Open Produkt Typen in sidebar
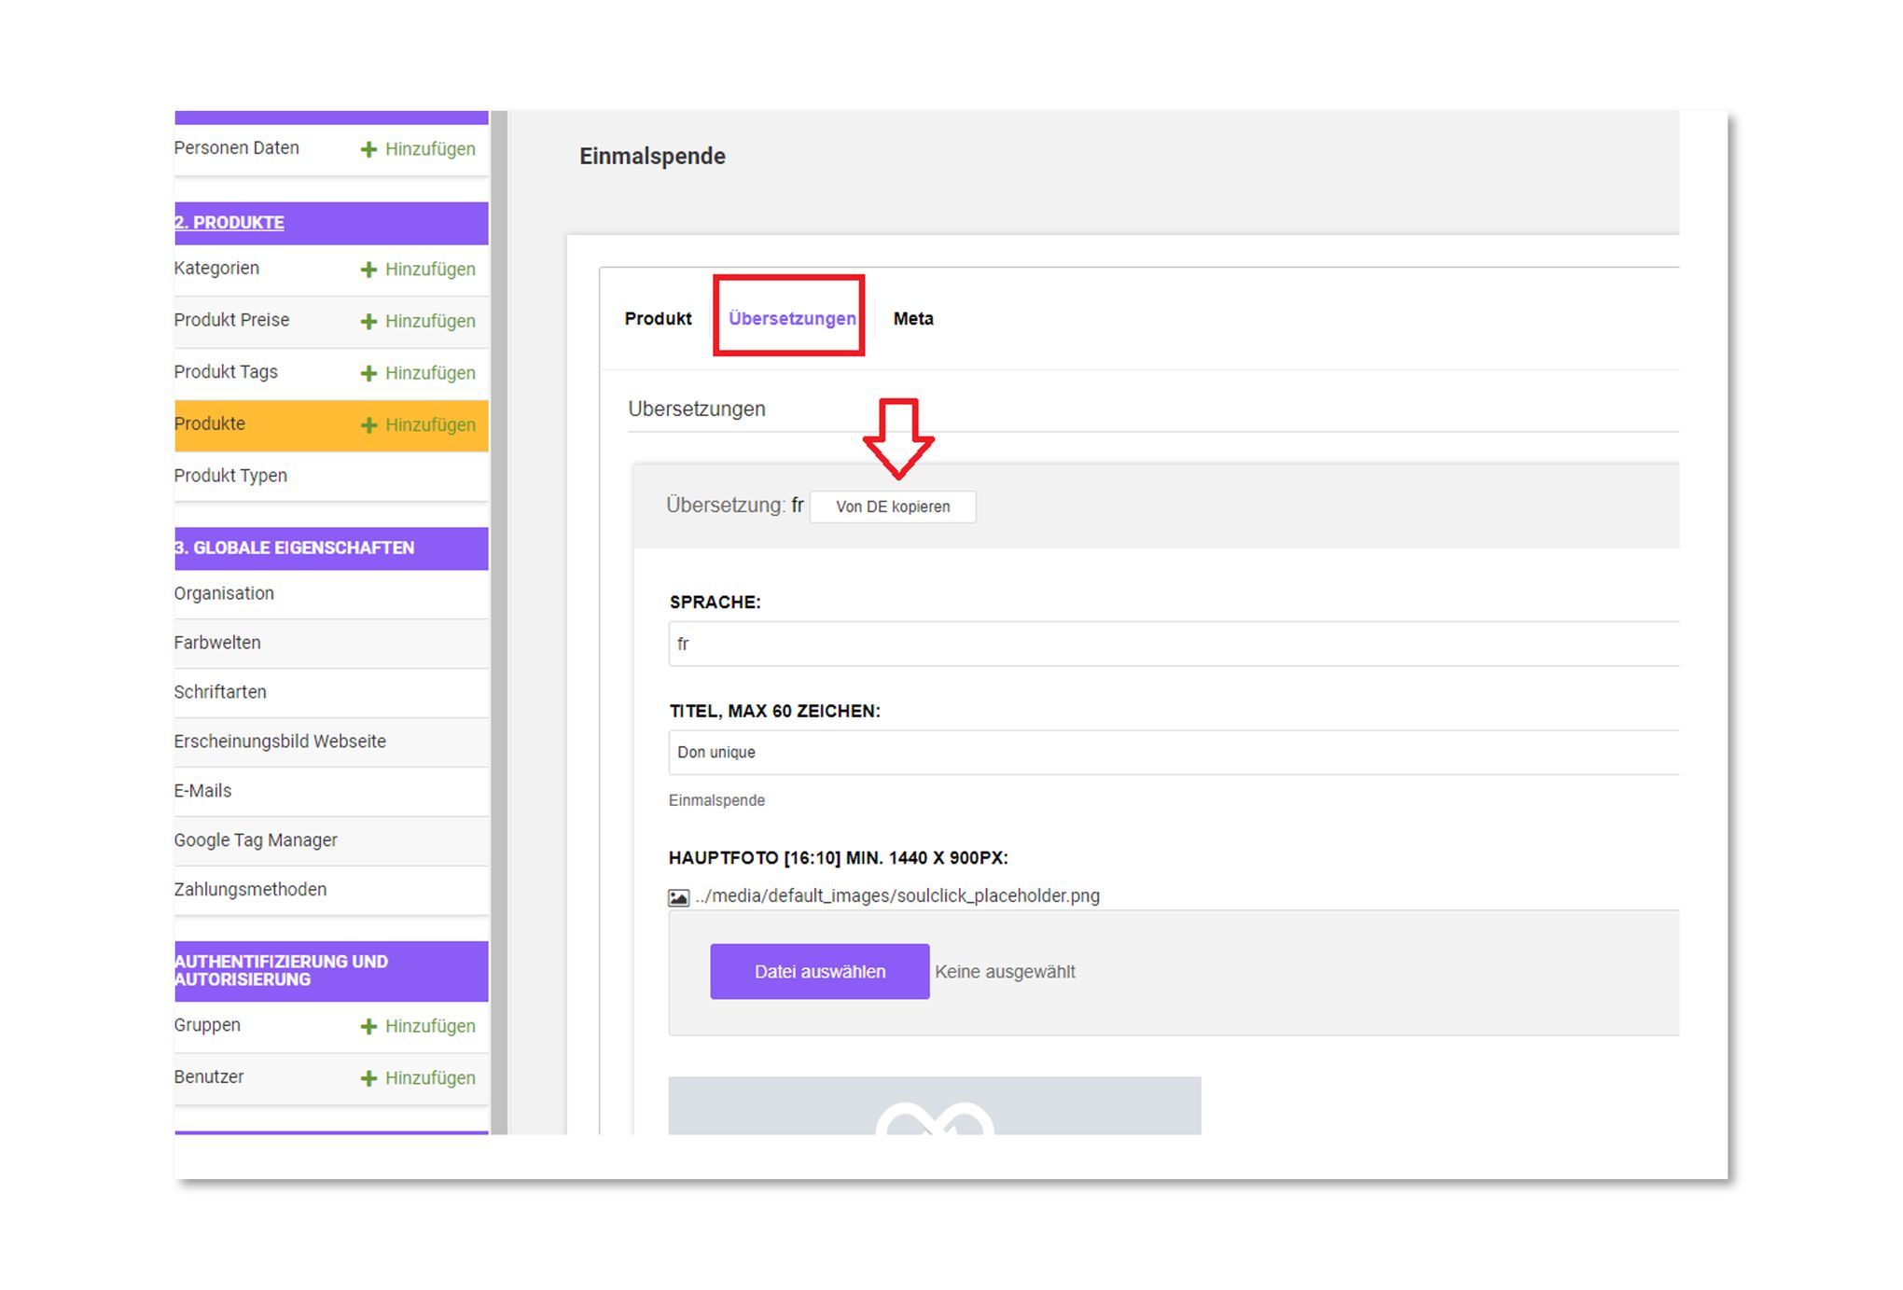The height and width of the screenshot is (1290, 1903). (230, 476)
